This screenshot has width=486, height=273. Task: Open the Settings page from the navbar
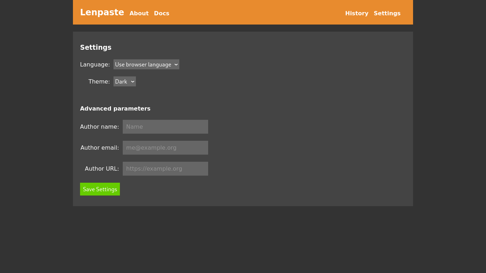[387, 13]
